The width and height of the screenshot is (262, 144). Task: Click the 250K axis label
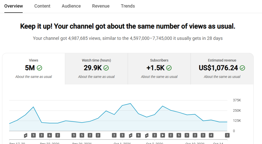point(237,111)
